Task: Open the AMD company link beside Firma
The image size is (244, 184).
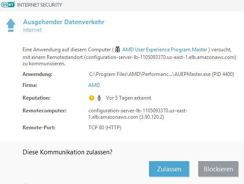Action: (94, 85)
